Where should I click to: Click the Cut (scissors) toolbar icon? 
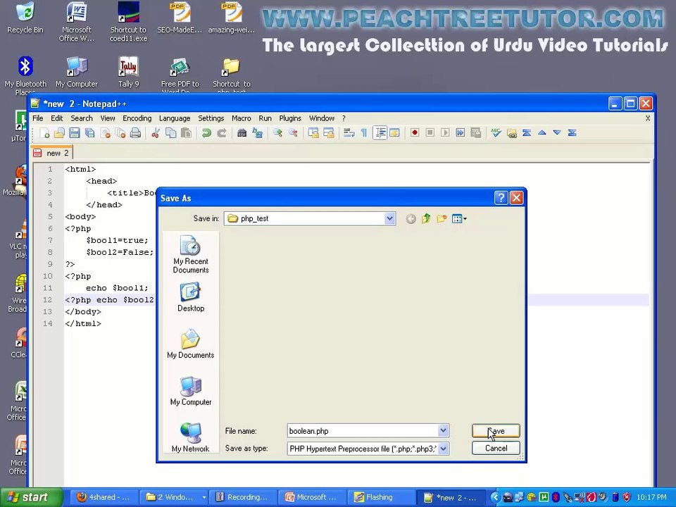tap(156, 133)
